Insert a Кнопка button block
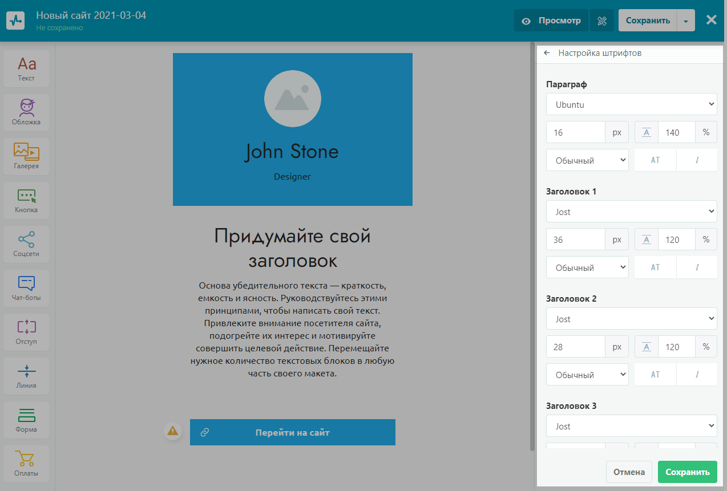The height and width of the screenshot is (491, 727). click(x=26, y=200)
